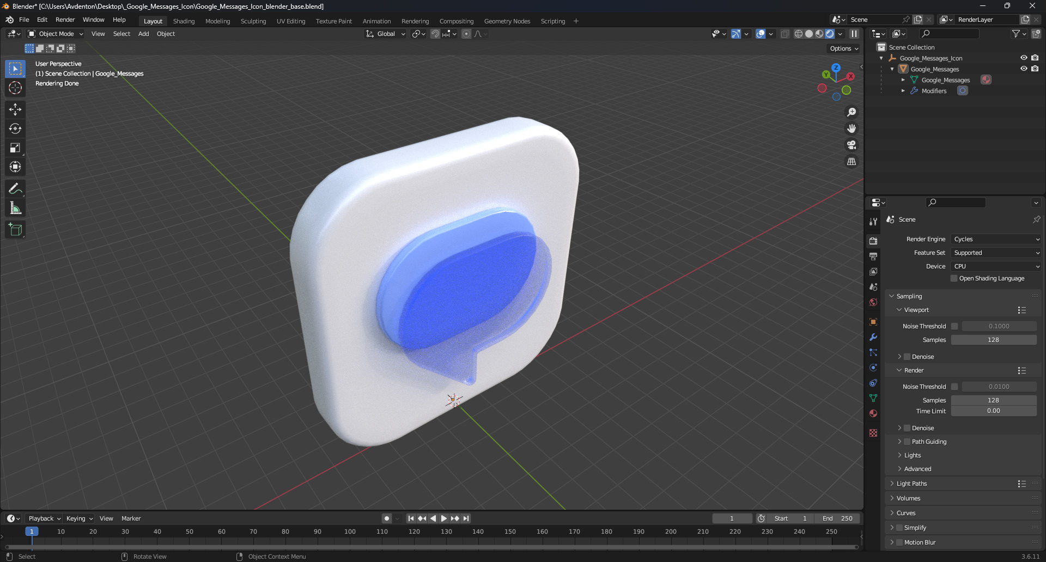
Task: Click the Render Time Limit field
Action: pos(993,411)
